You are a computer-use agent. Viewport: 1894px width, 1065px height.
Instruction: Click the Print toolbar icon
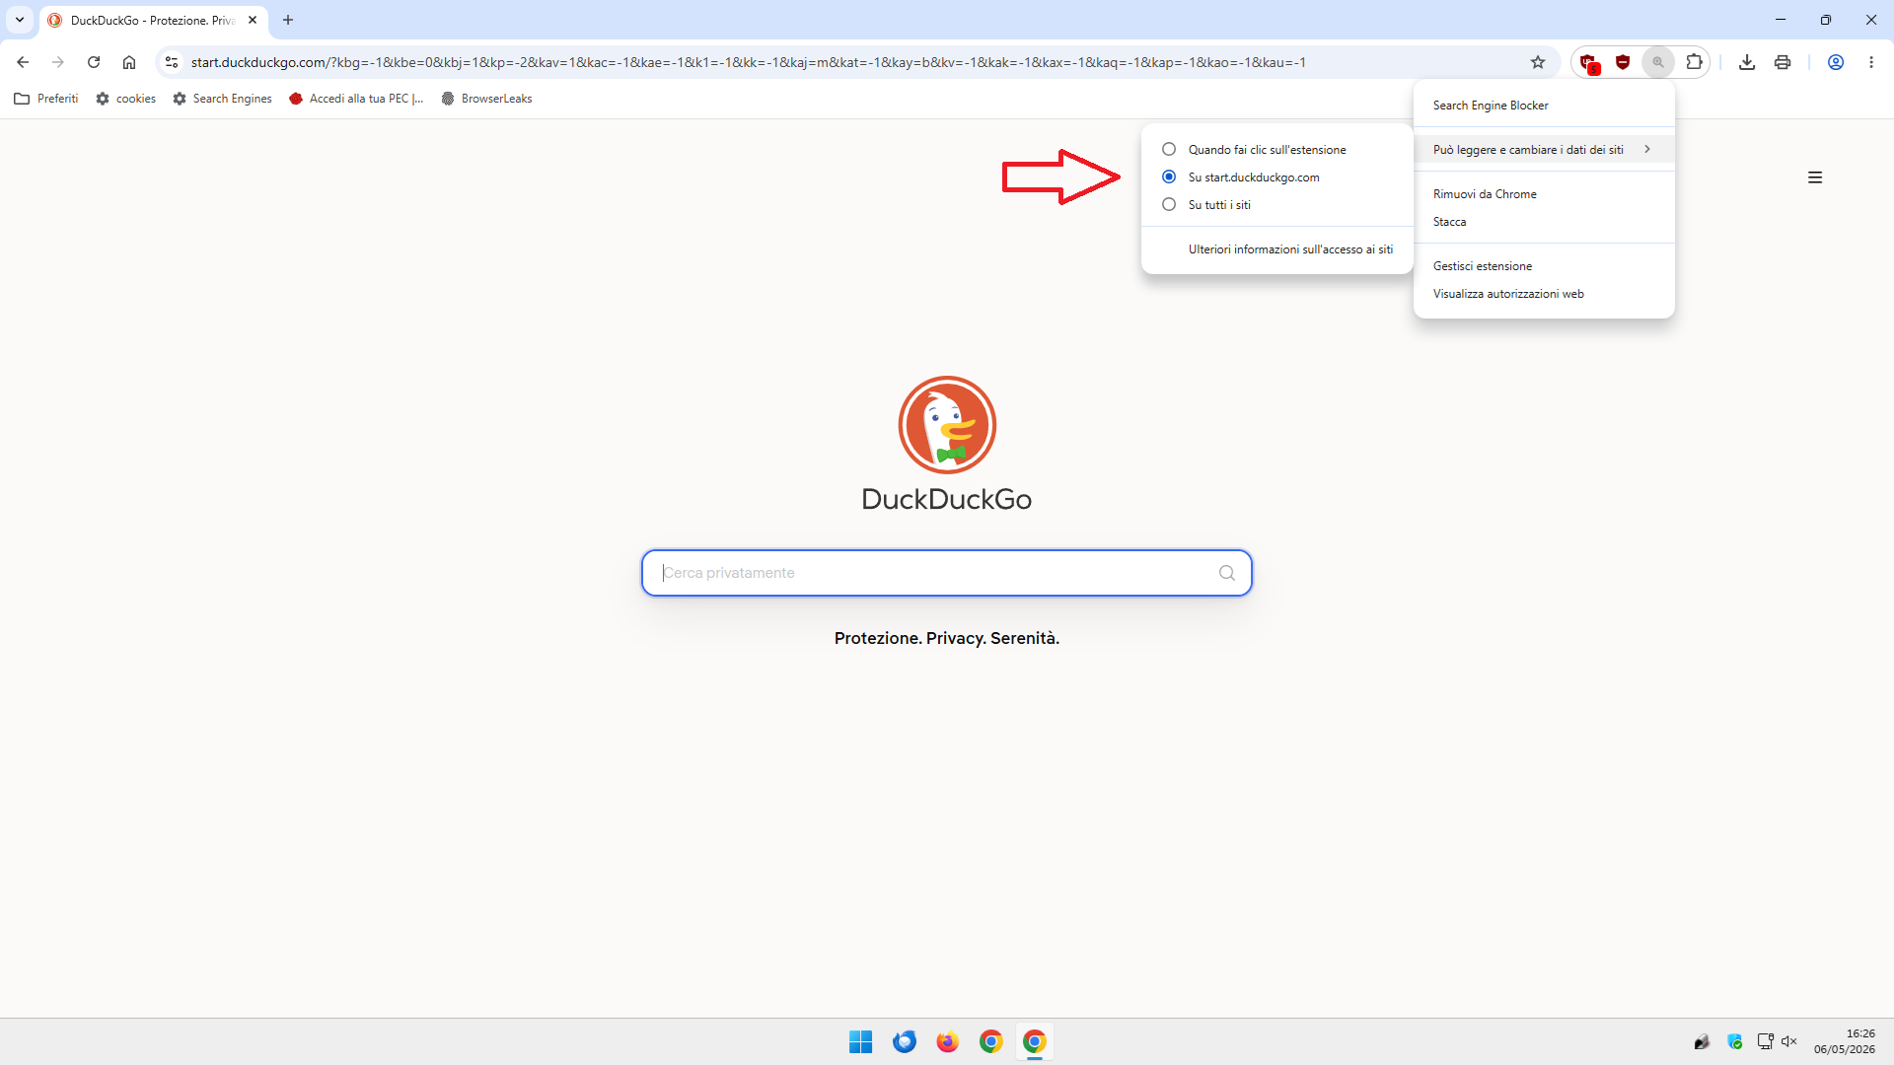[1783, 62]
